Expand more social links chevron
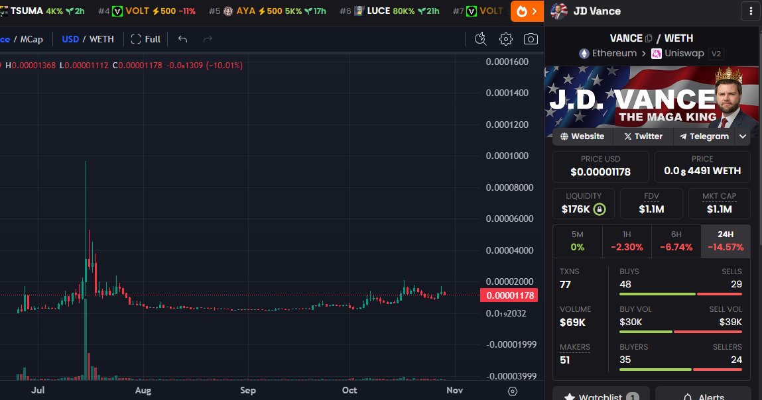The height and width of the screenshot is (400, 762). (743, 136)
